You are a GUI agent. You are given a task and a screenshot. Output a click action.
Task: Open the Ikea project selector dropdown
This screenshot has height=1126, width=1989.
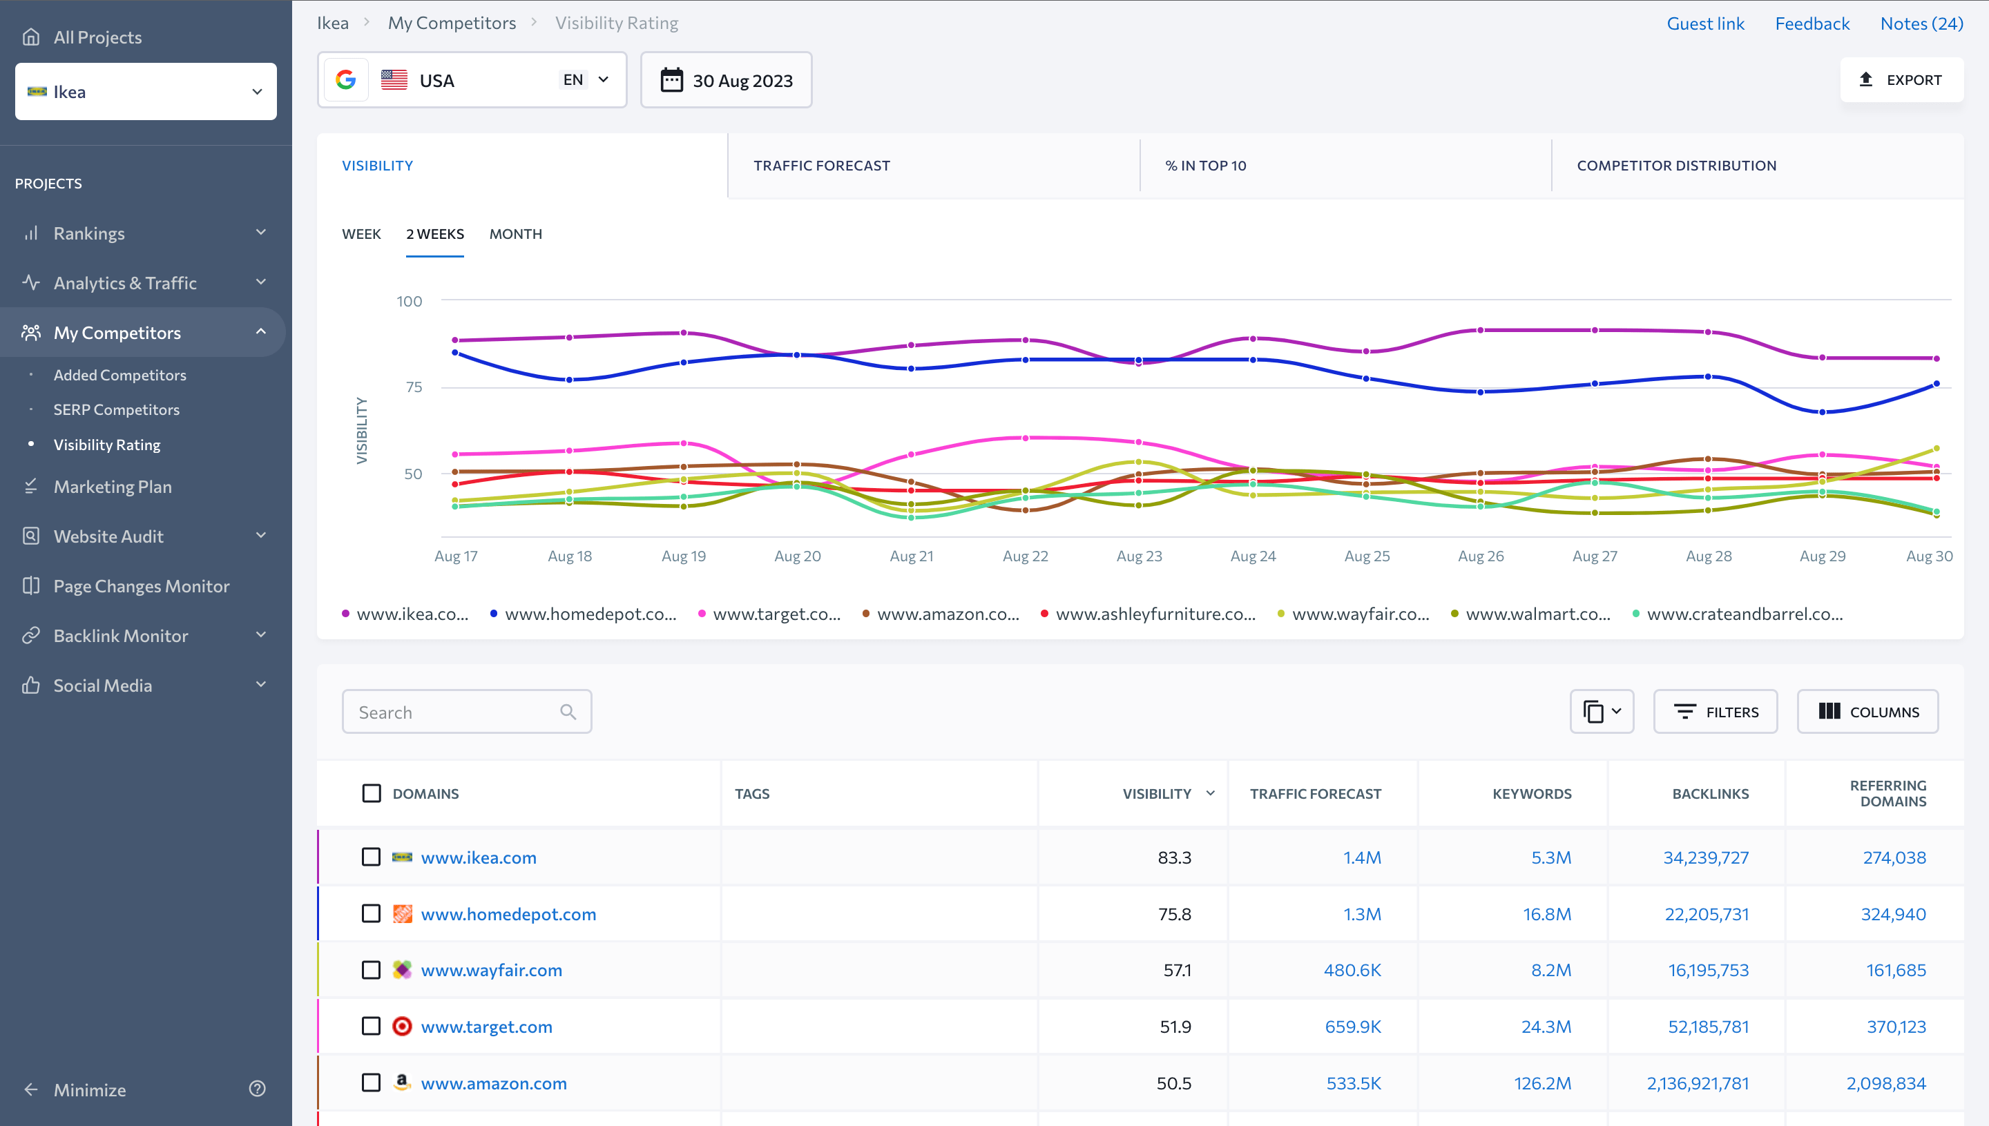point(146,91)
